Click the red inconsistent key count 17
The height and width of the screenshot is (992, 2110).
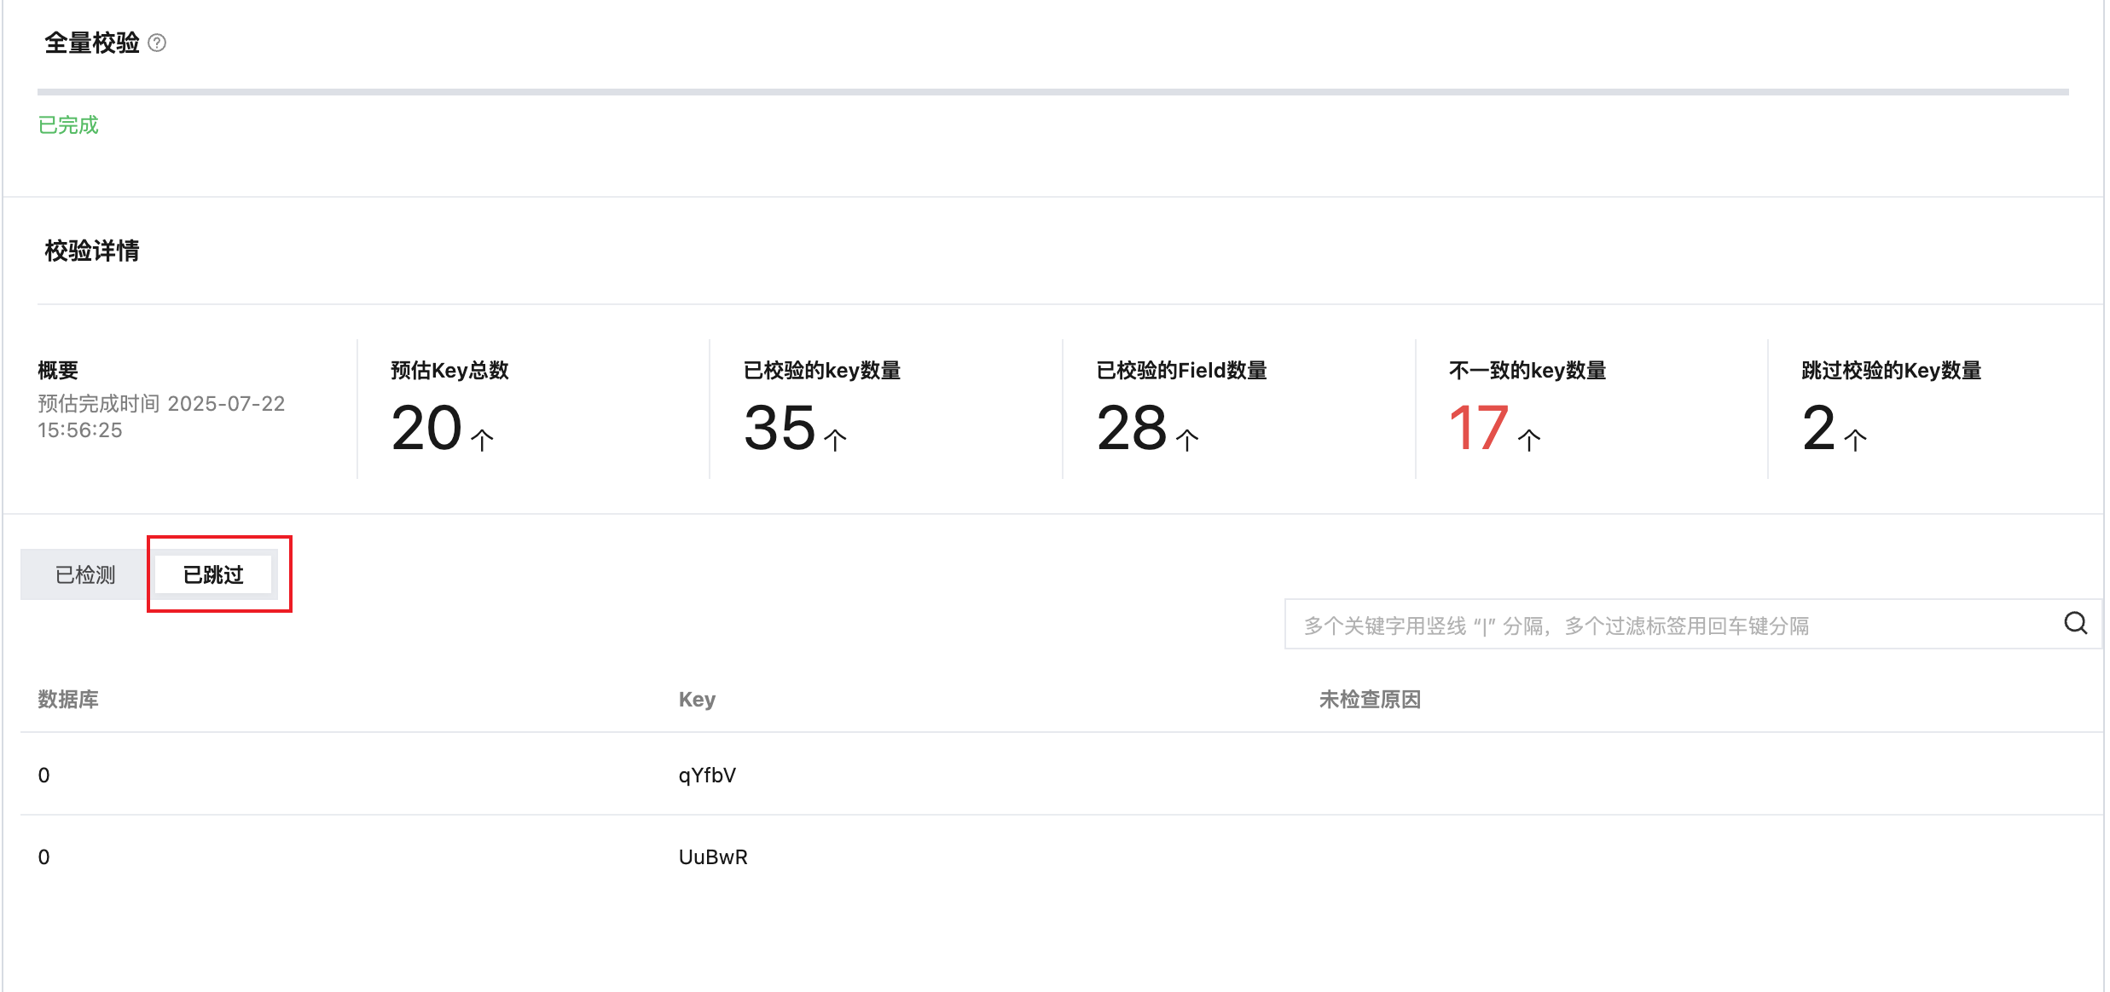click(1479, 428)
